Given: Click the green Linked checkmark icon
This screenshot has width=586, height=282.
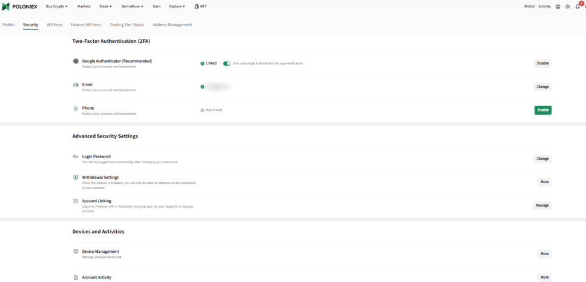Looking at the screenshot, I should coord(202,63).
